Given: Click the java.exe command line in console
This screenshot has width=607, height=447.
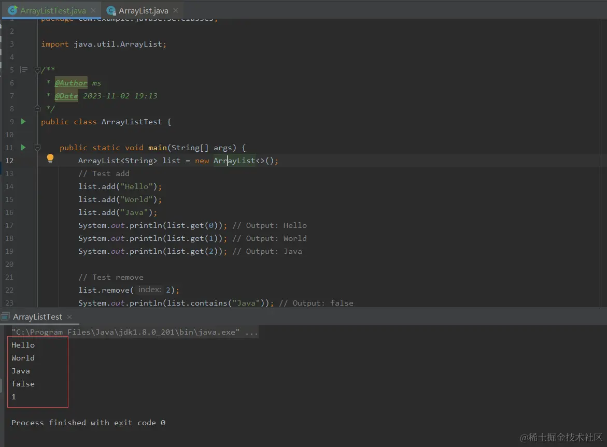Looking at the screenshot, I should tap(134, 332).
